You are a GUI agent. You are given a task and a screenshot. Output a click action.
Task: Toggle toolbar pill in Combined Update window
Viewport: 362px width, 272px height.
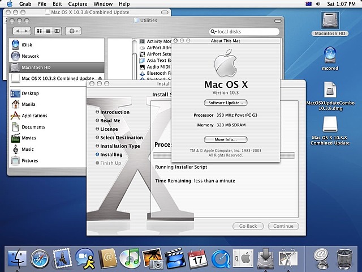pos(165,12)
